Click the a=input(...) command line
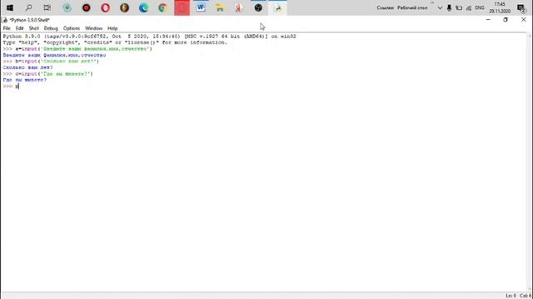This screenshot has width=533, height=299. pyautogui.click(x=77, y=49)
